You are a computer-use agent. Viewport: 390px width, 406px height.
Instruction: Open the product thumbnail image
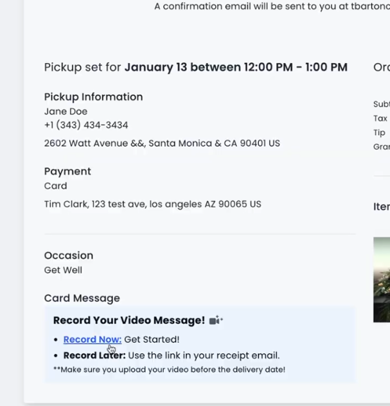coord(382,279)
